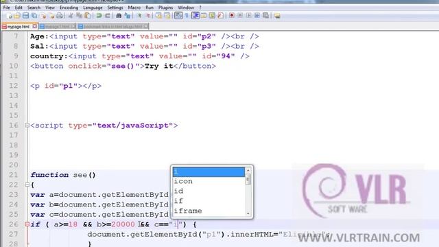
Task: Paste from clipboard using the toolbar icon
Action: coord(88,15)
